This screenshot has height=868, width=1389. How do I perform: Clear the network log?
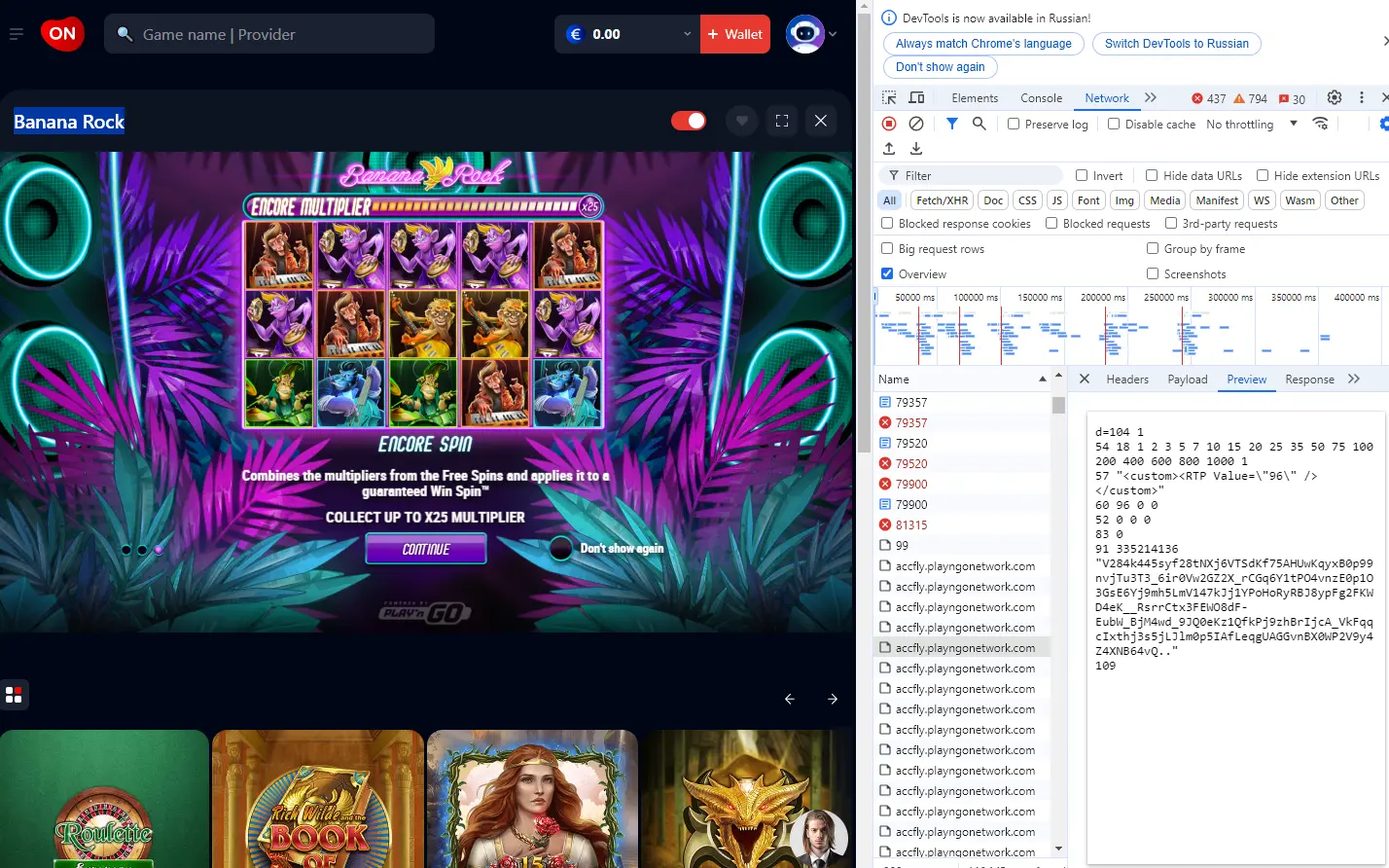click(x=916, y=124)
